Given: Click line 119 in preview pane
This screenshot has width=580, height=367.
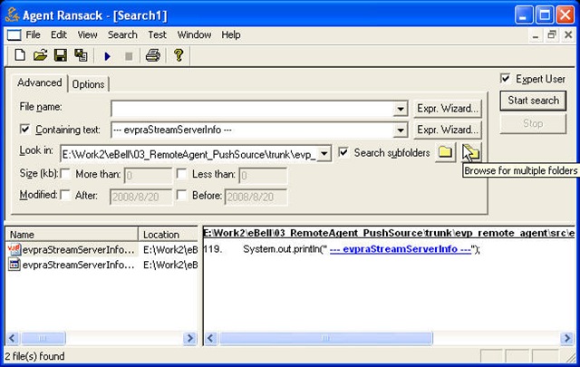Looking at the screenshot, I should (343, 249).
